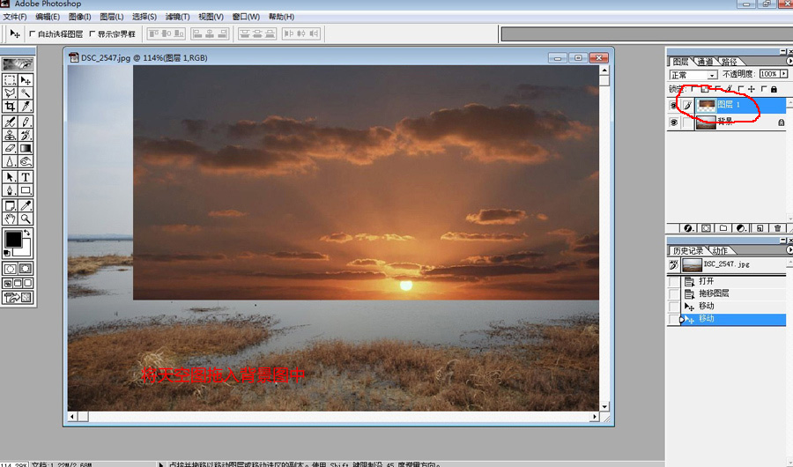Switch to the 通道 tab

coord(705,62)
